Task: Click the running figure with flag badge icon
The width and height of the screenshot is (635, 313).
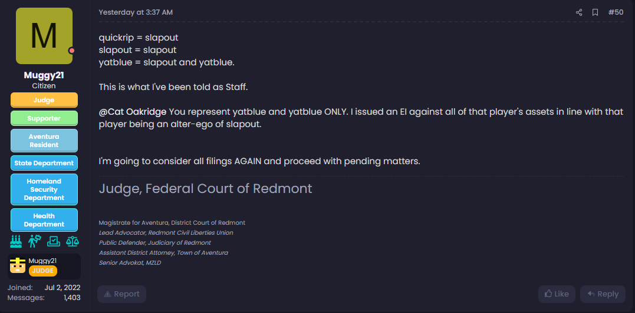Action: [35, 241]
